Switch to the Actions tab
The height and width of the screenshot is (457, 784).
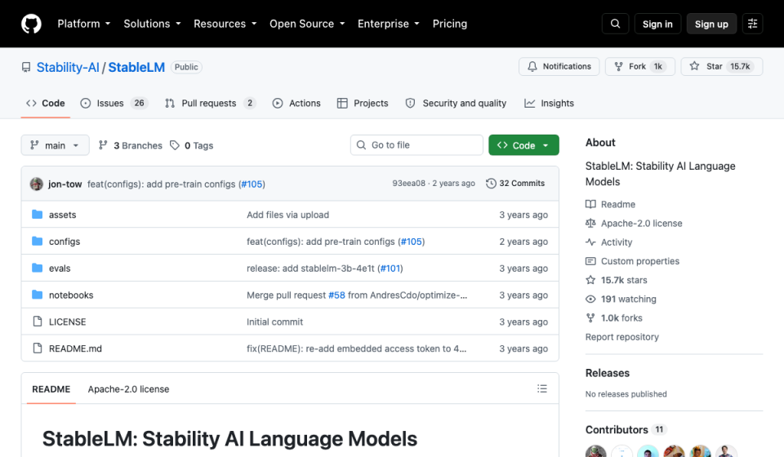[x=296, y=103]
